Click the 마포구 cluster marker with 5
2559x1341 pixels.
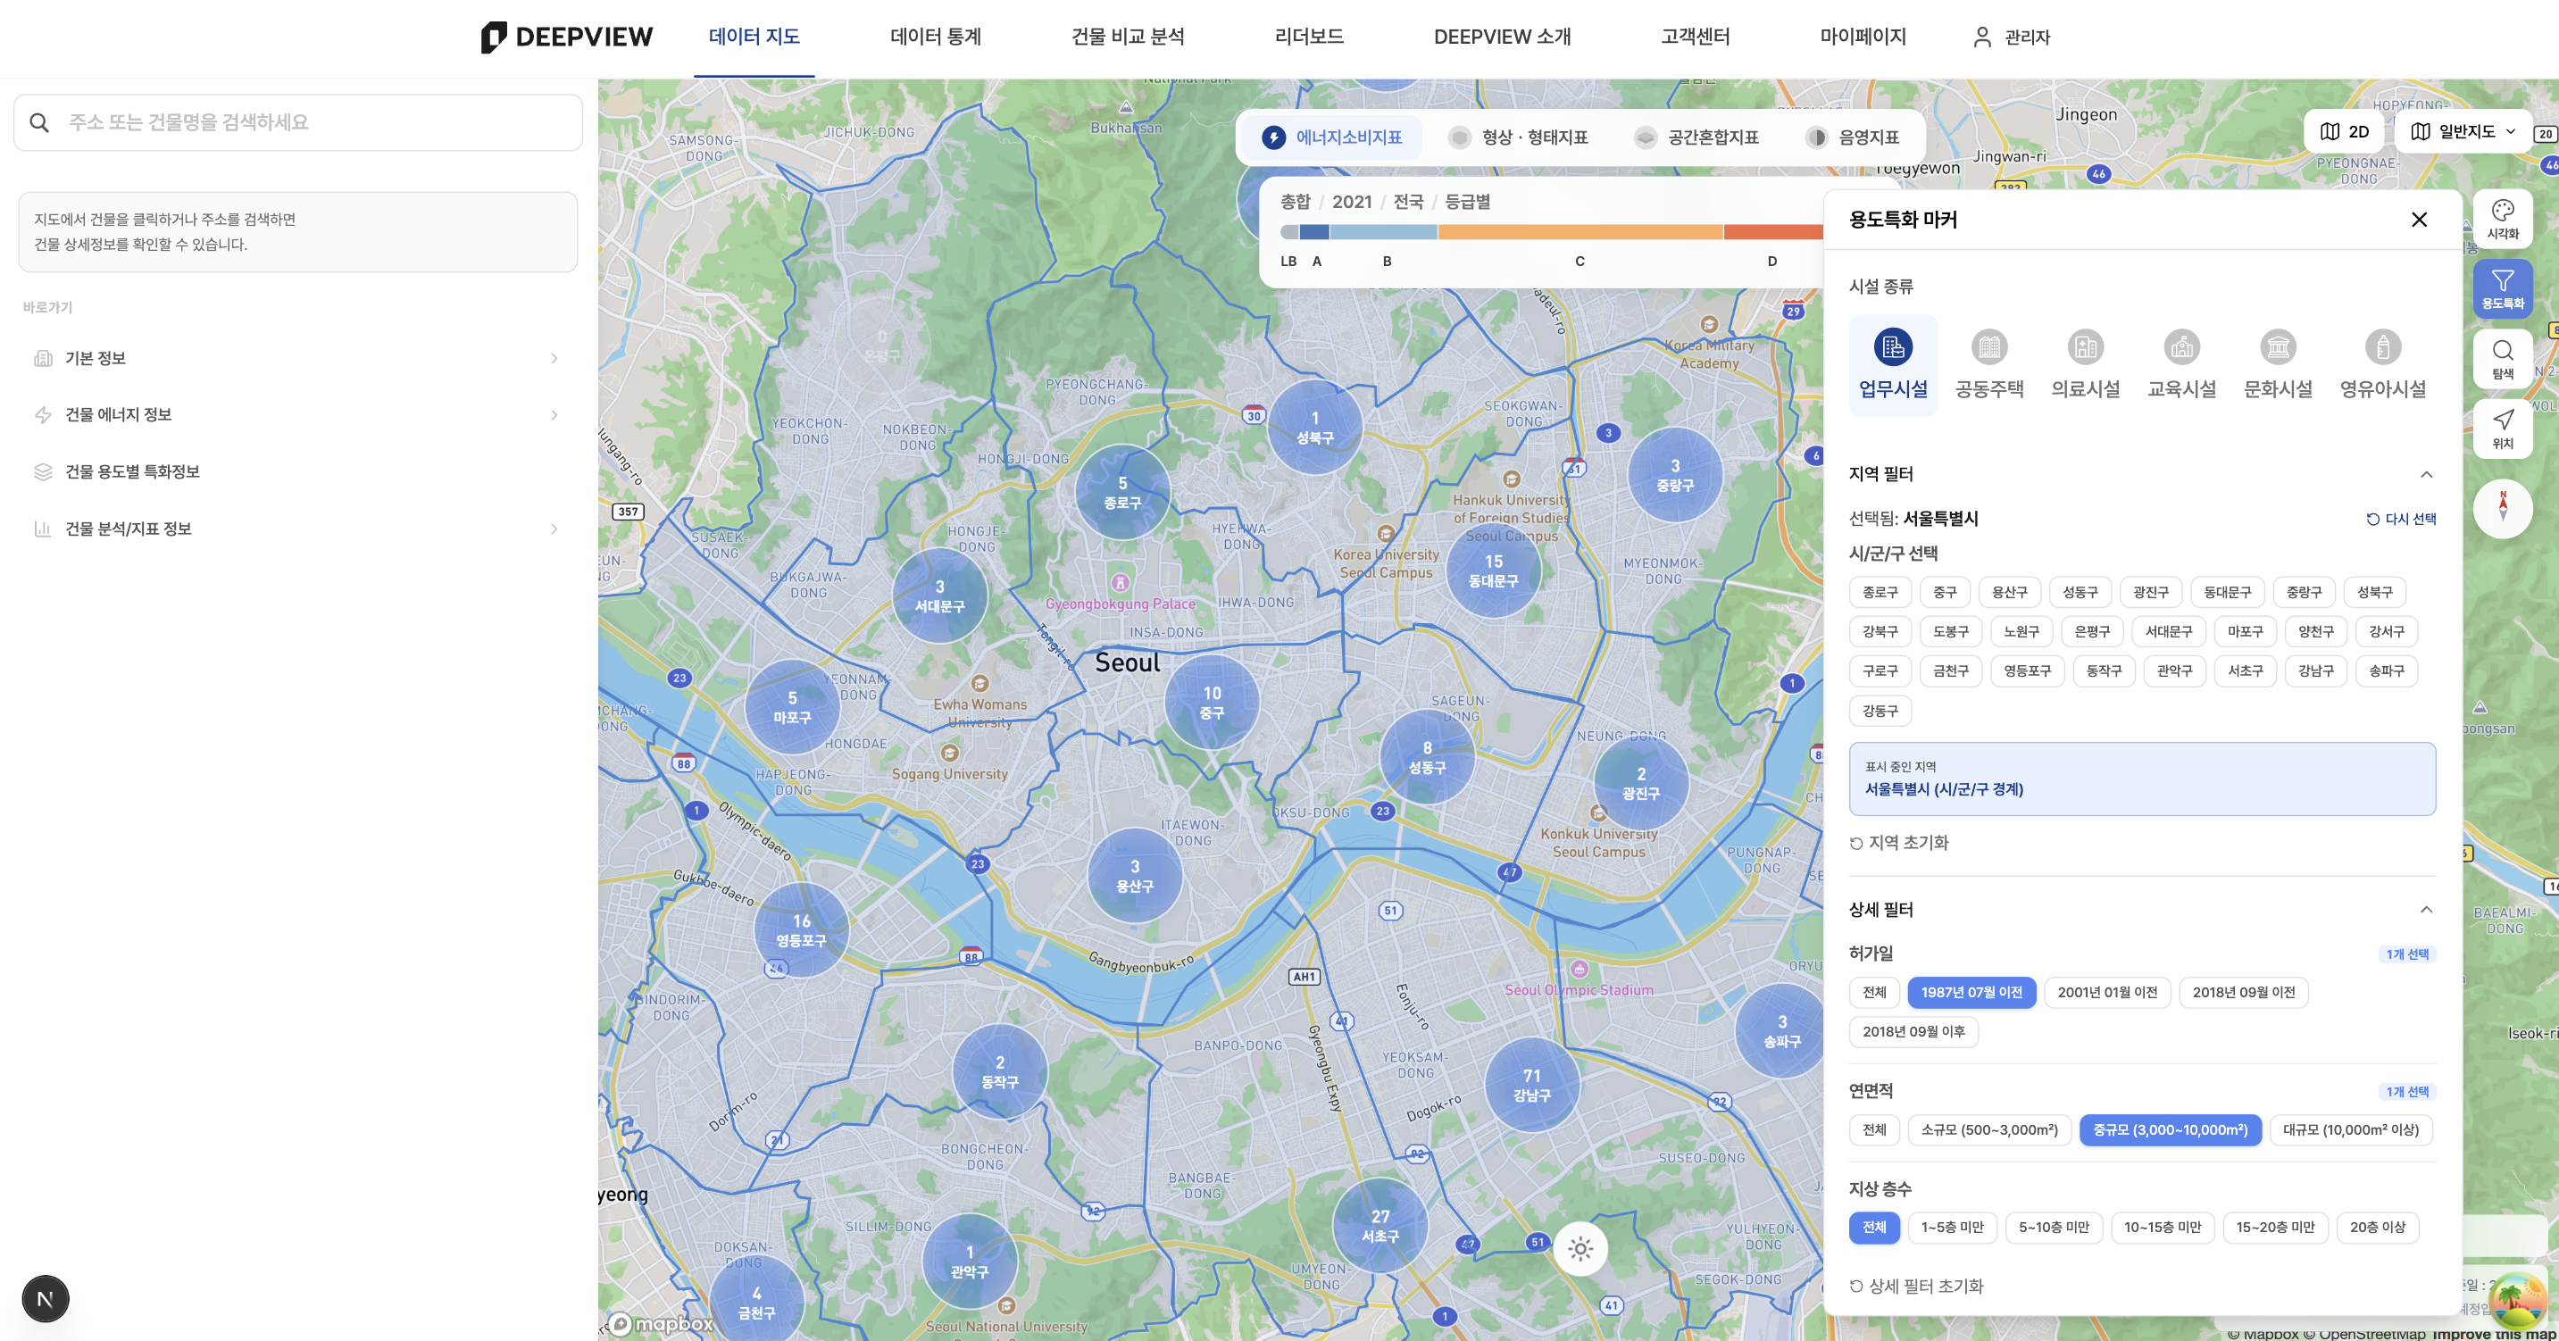pyautogui.click(x=792, y=707)
